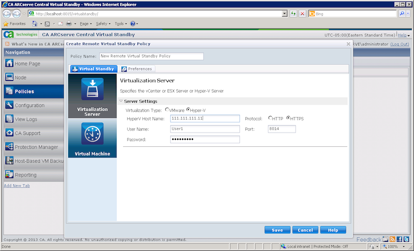
Task: Click the Bing search magnifier icon
Action: point(402,14)
